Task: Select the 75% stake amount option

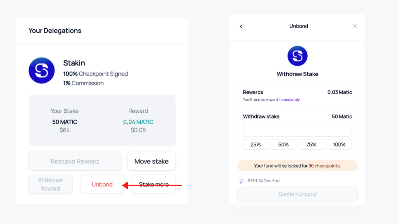Action: (311, 144)
